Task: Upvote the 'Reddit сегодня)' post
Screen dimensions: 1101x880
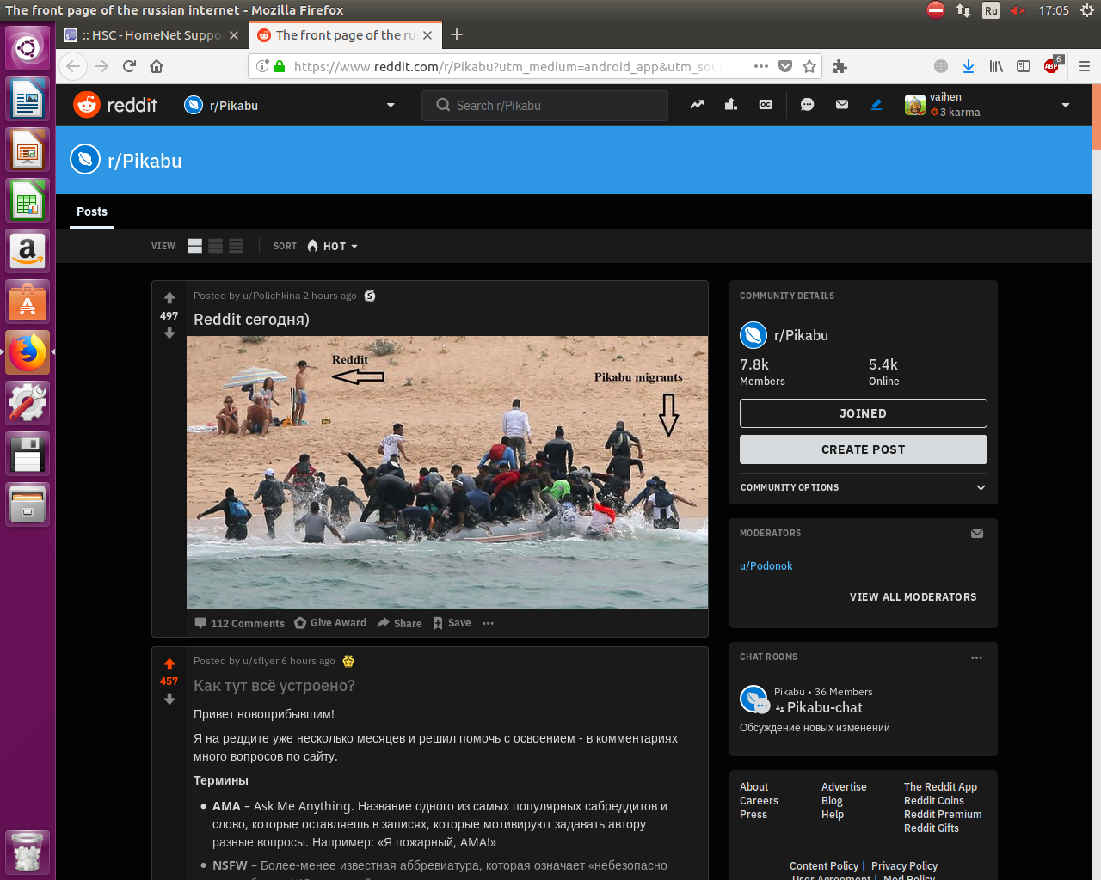Action: click(x=169, y=298)
